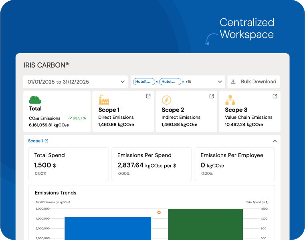The height and width of the screenshot is (240, 305).
Task: Click the 10,462.24 kgCO₂e value
Action: click(244, 125)
